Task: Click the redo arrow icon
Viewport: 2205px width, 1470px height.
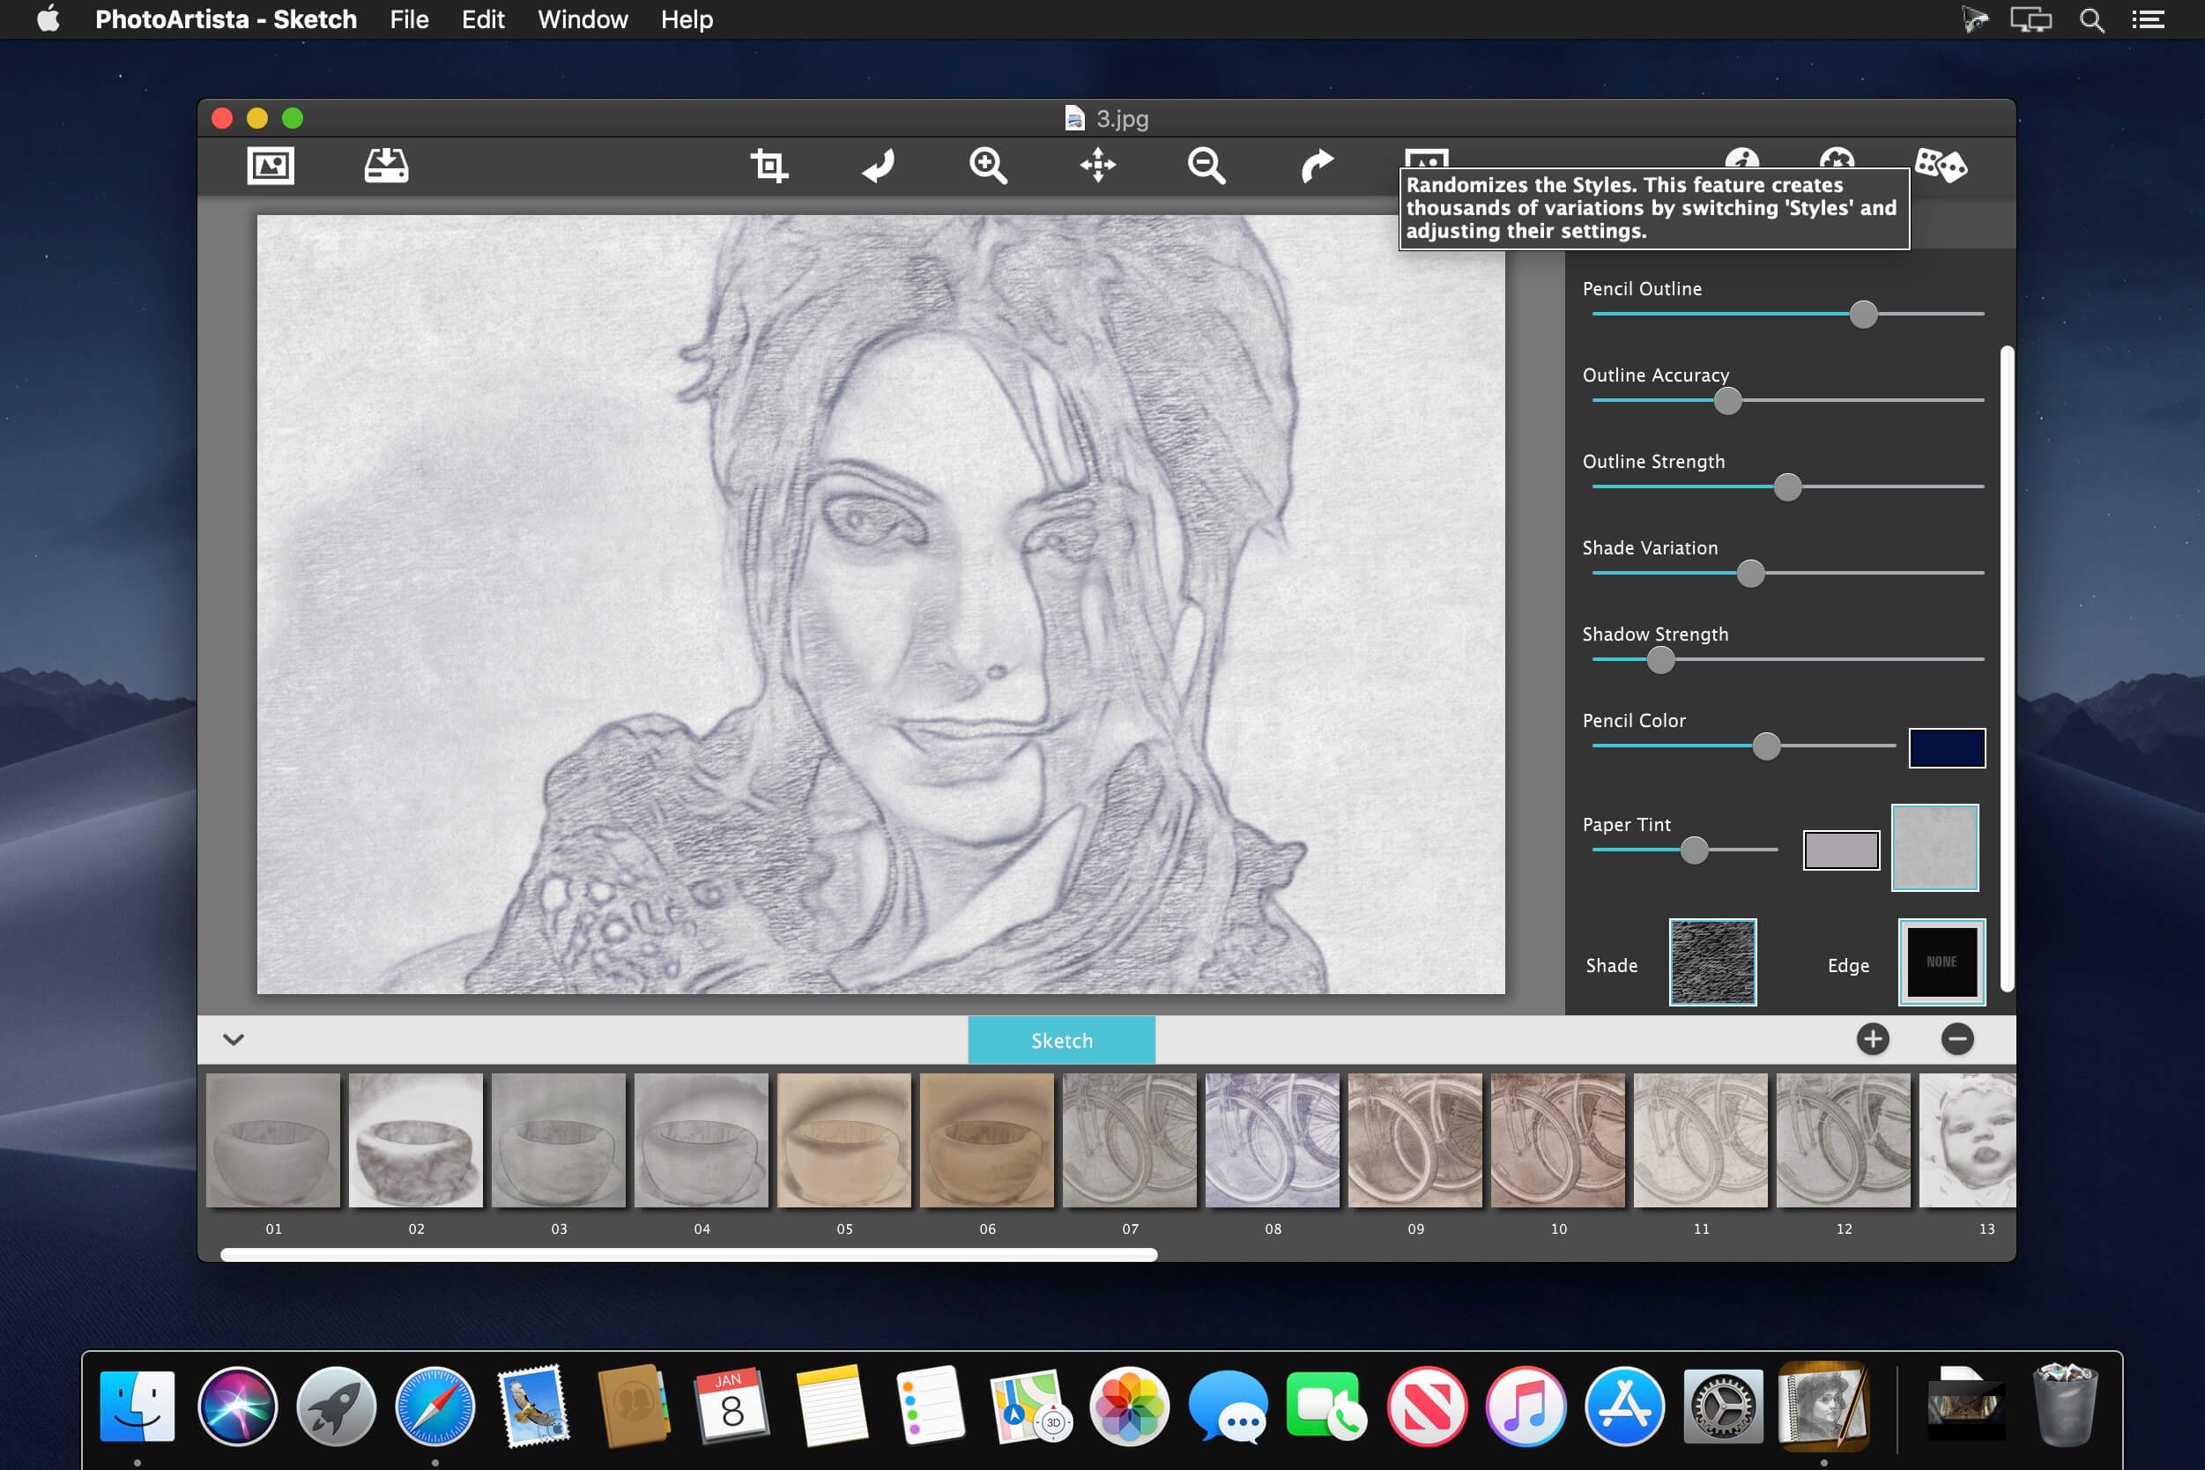Action: [x=1317, y=166]
